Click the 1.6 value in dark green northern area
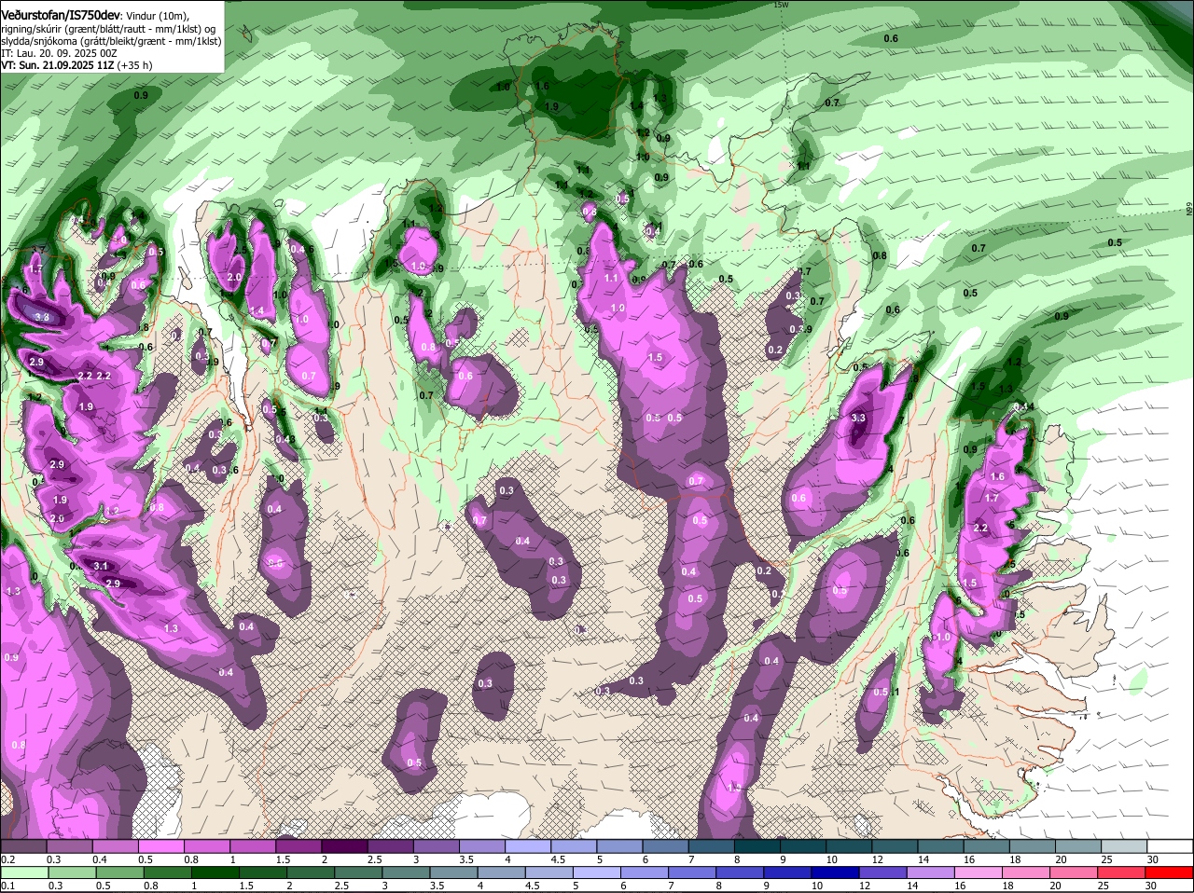1194x893 pixels. (542, 86)
